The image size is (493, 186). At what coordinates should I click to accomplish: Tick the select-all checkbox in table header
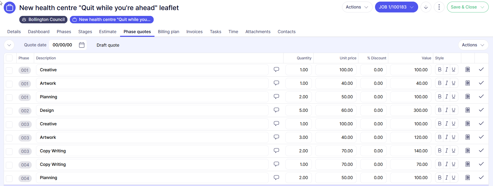(9, 58)
